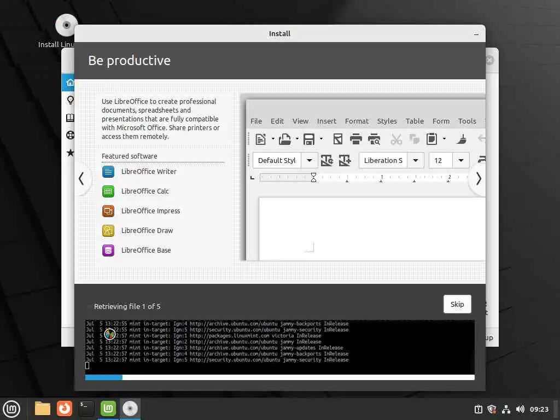Image resolution: width=560 pixels, height=420 pixels.
Task: Click the font size 12 field
Action: click(x=441, y=160)
